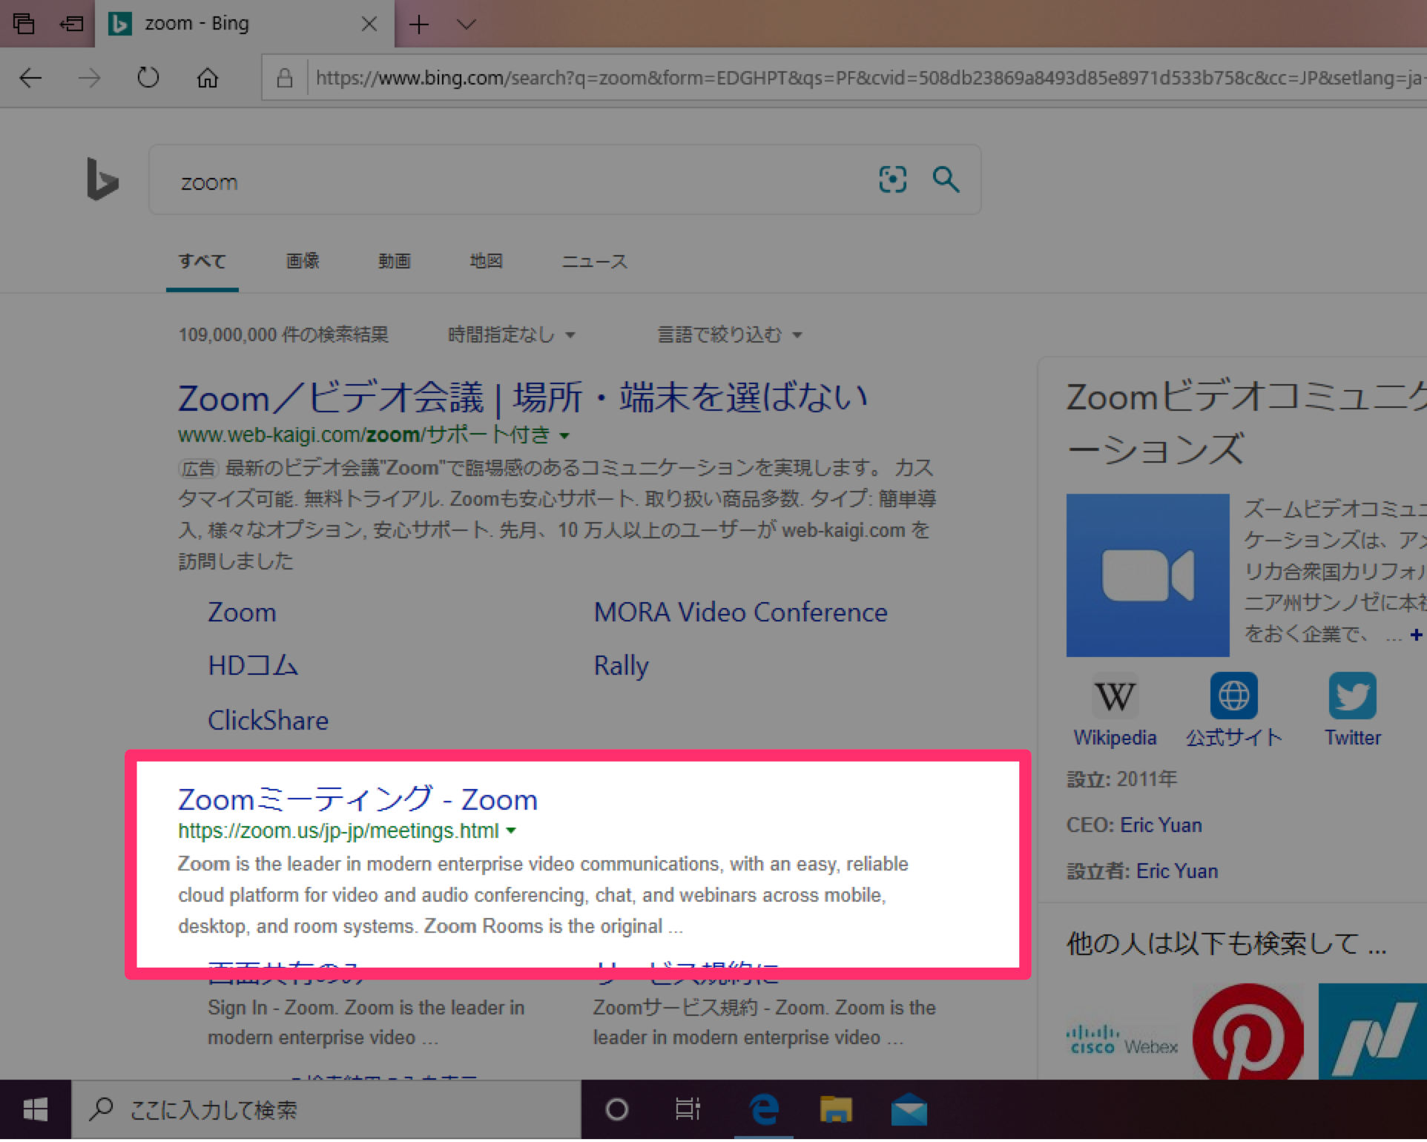Open the tab list chevron next to new tab
This screenshot has width=1427, height=1142.
pos(466,24)
